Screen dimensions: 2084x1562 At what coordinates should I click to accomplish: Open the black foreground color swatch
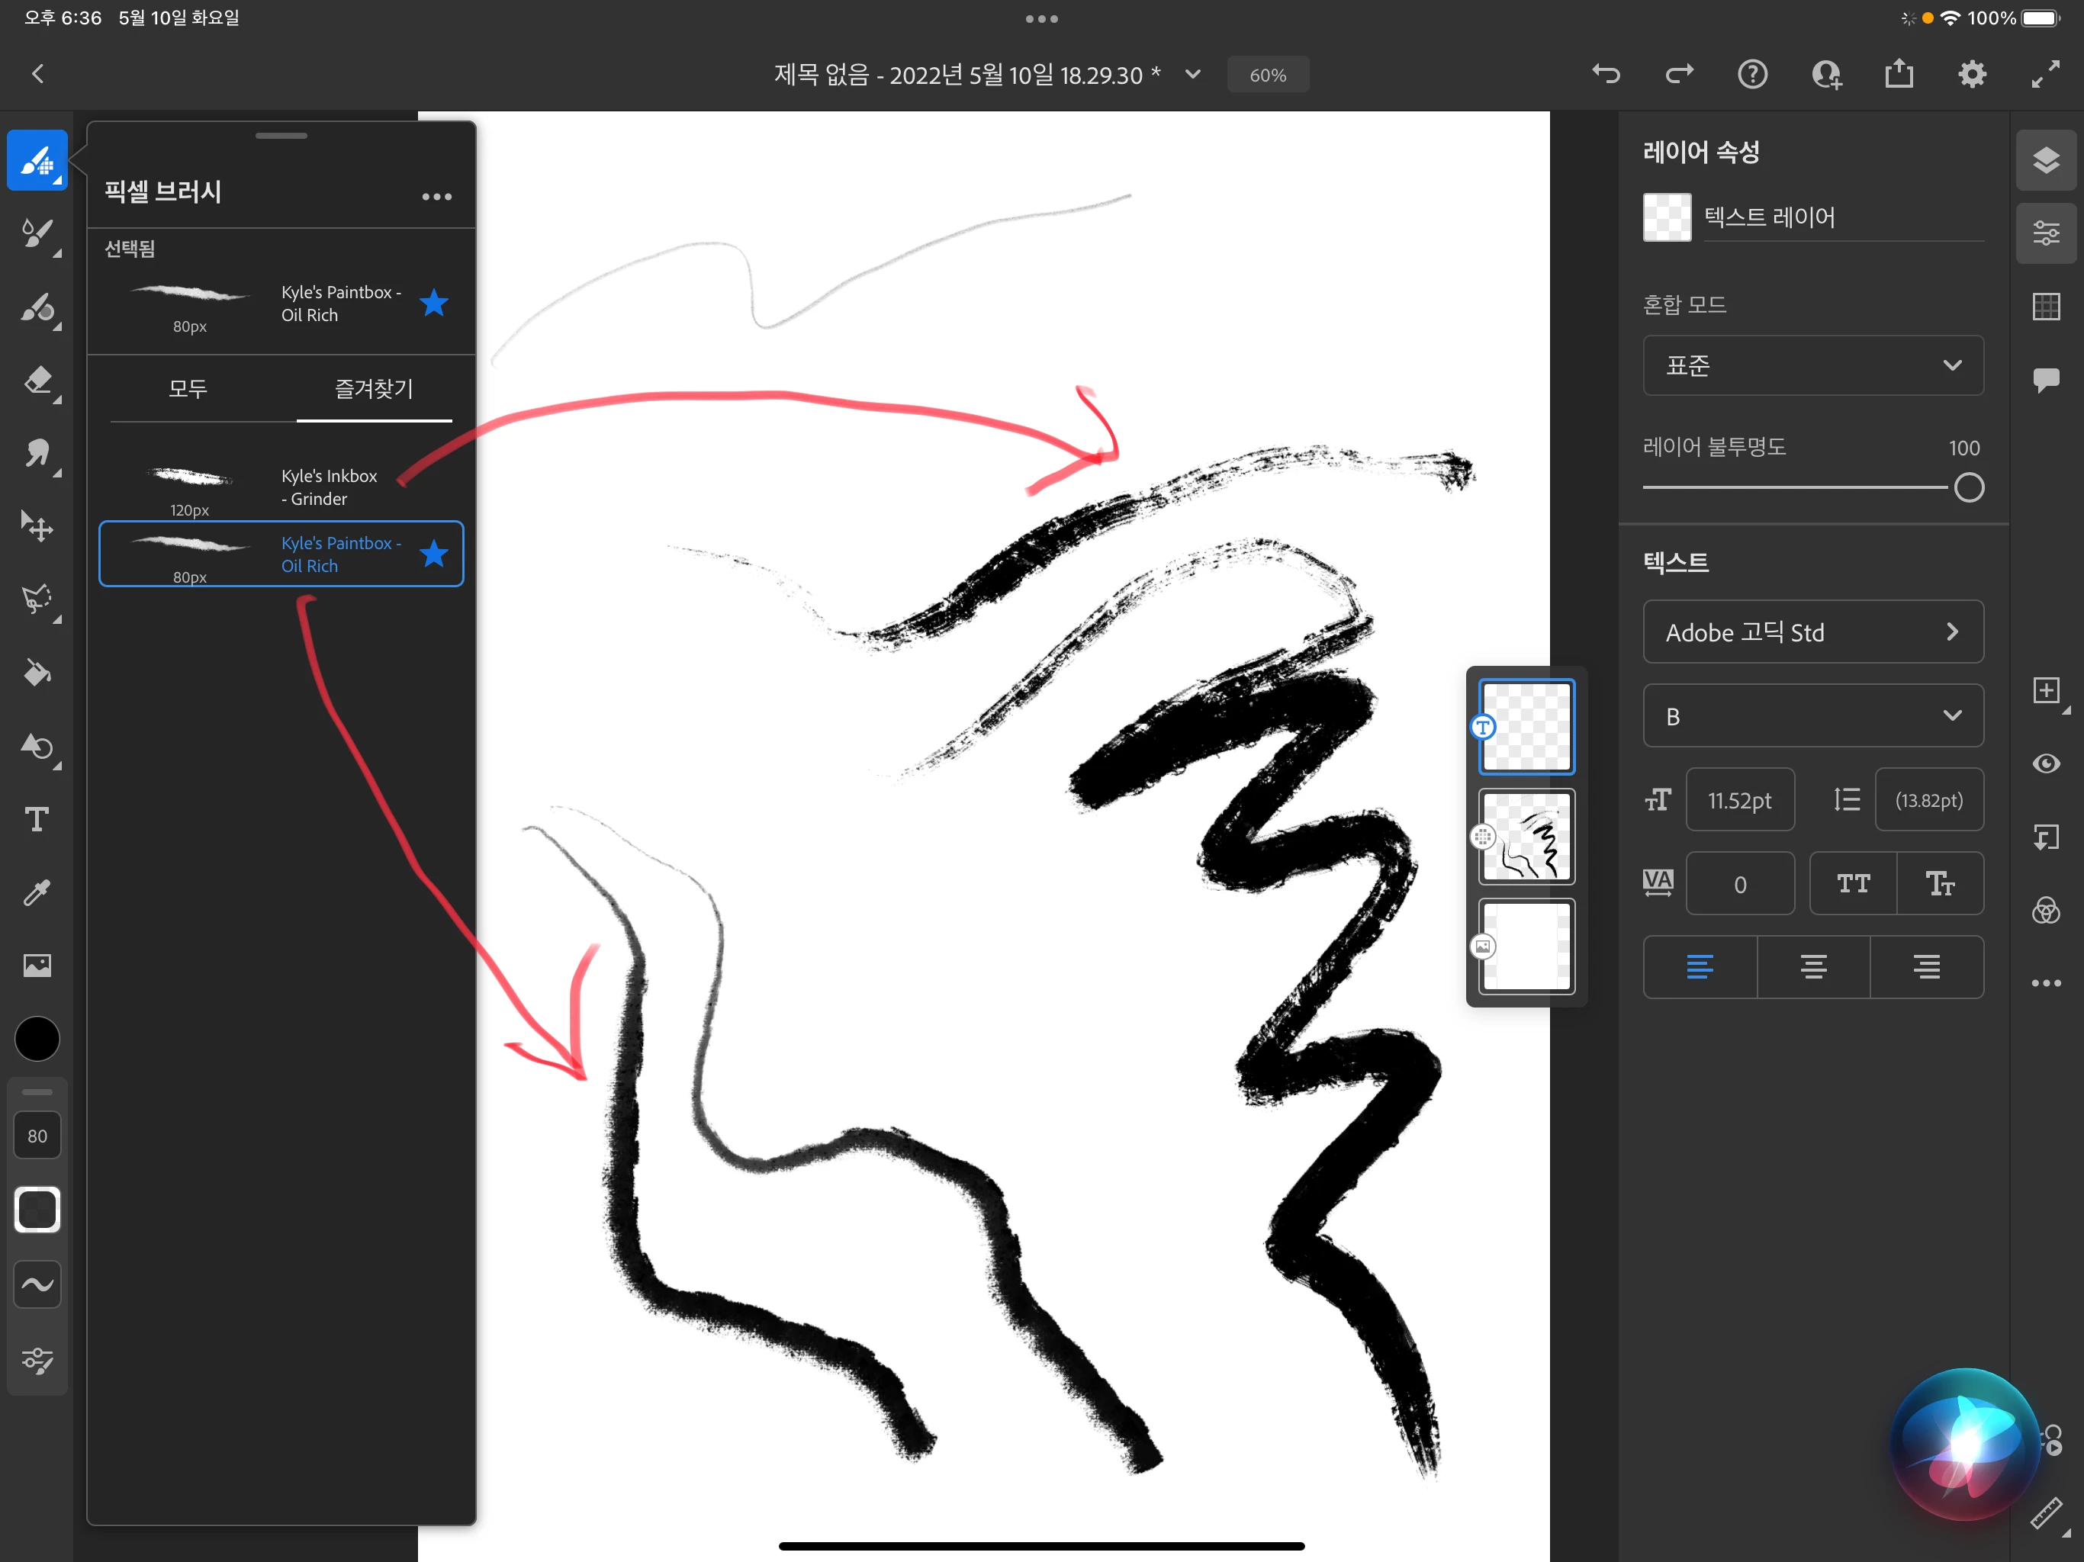click(x=37, y=1039)
